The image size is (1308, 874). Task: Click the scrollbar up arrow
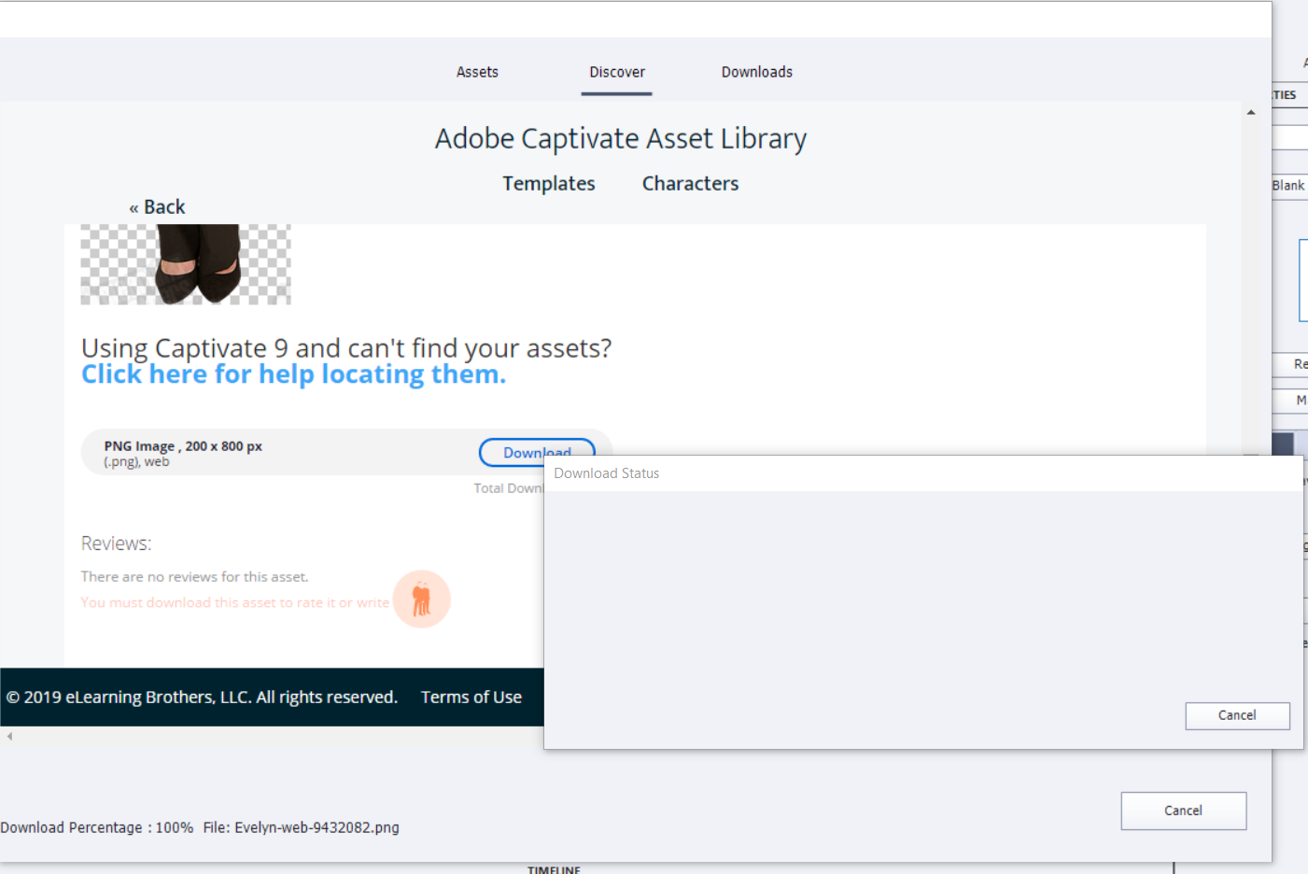point(1251,110)
